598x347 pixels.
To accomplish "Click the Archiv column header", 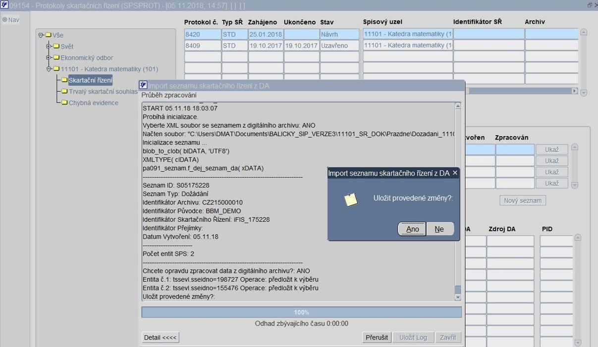I will pyautogui.click(x=535, y=22).
